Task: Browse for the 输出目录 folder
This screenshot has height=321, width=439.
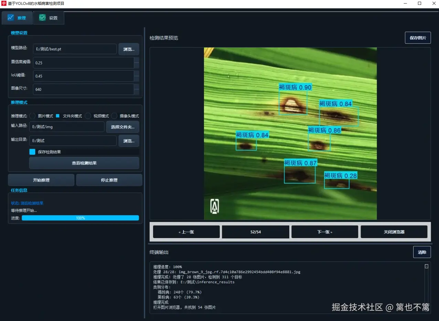Action: point(129,141)
